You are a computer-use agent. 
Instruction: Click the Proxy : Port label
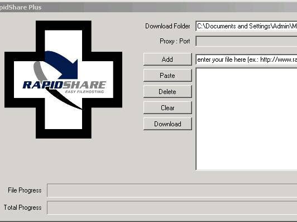[175, 41]
